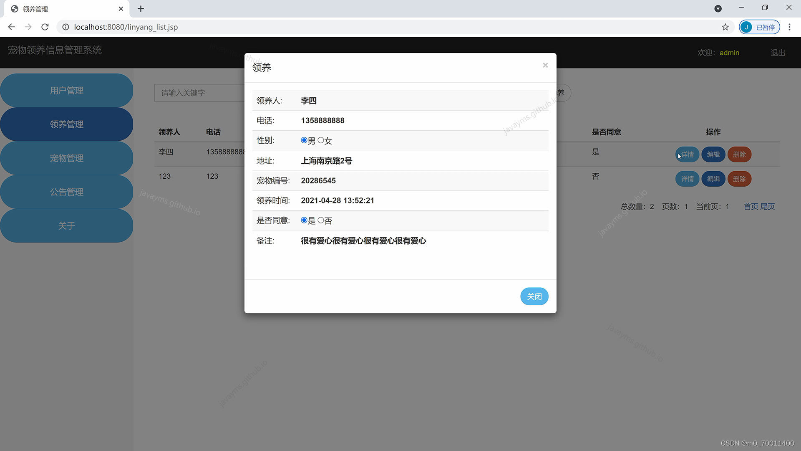Screen dimensions: 801x451
Task: Open Chrome menu with three-dot icon
Action: [x=789, y=27]
